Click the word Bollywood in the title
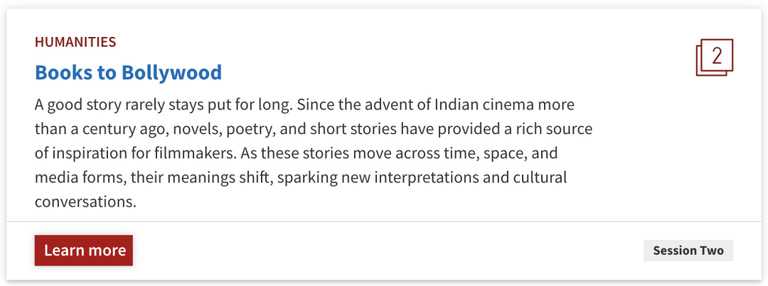The image size is (768, 286). click(x=171, y=72)
